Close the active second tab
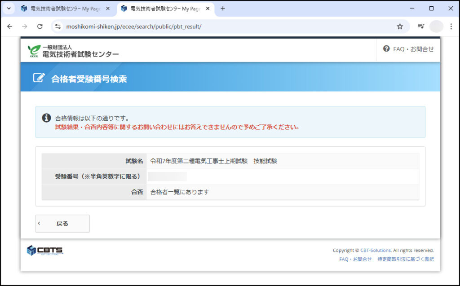This screenshot has width=460, height=286. tap(208, 9)
